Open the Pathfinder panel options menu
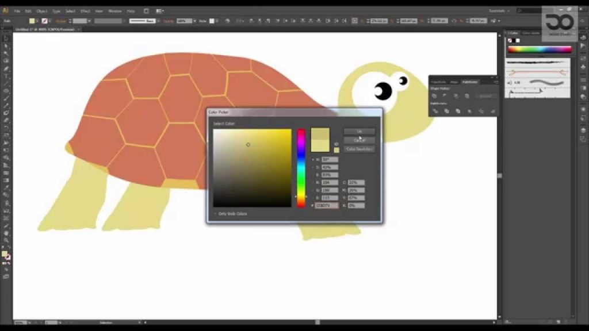The width and height of the screenshot is (589, 331). point(496,82)
